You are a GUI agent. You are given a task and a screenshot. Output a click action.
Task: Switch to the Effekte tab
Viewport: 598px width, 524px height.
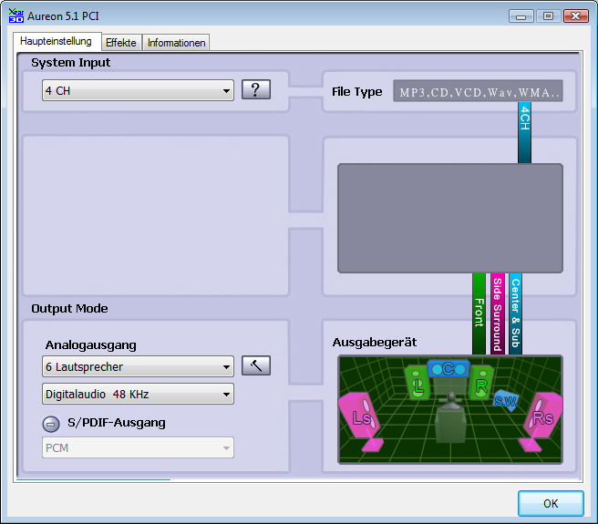point(121,42)
